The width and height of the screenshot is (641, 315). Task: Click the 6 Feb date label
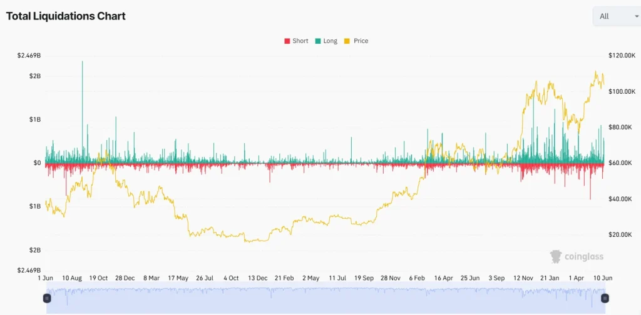click(417, 278)
